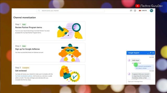Click the Google Support chat scrollbar
This screenshot has height=93, width=167.
coord(154,59)
